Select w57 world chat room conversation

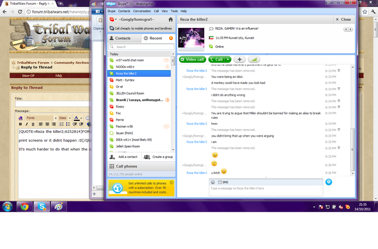click(x=139, y=60)
